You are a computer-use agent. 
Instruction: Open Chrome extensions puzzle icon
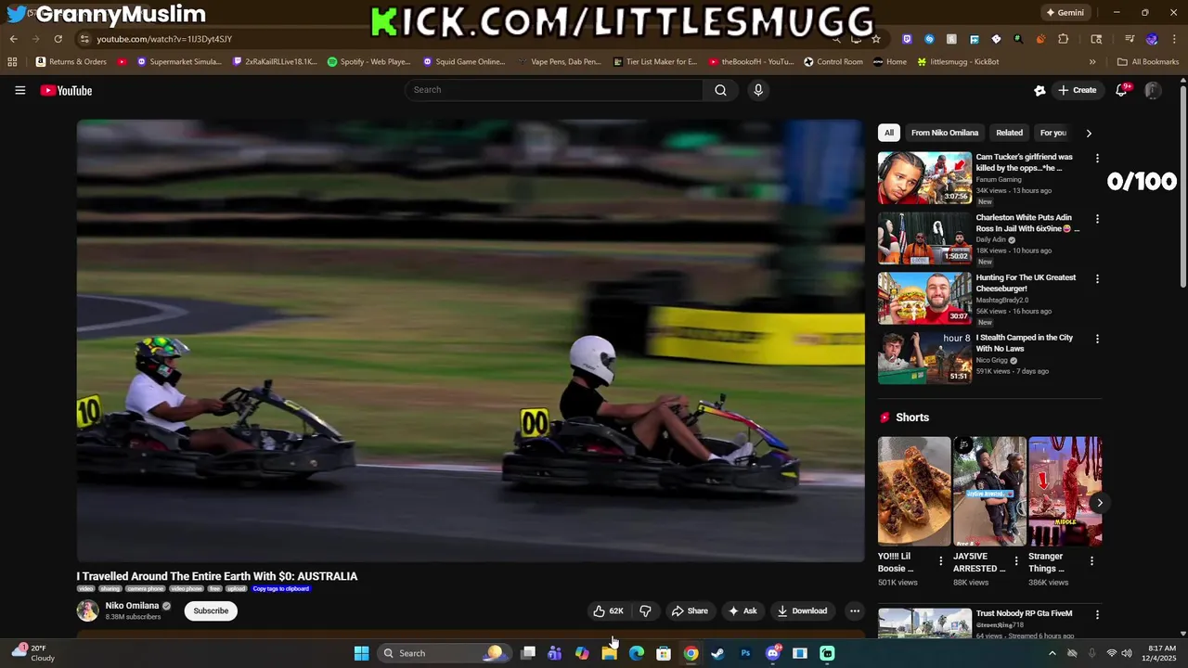(x=1064, y=39)
